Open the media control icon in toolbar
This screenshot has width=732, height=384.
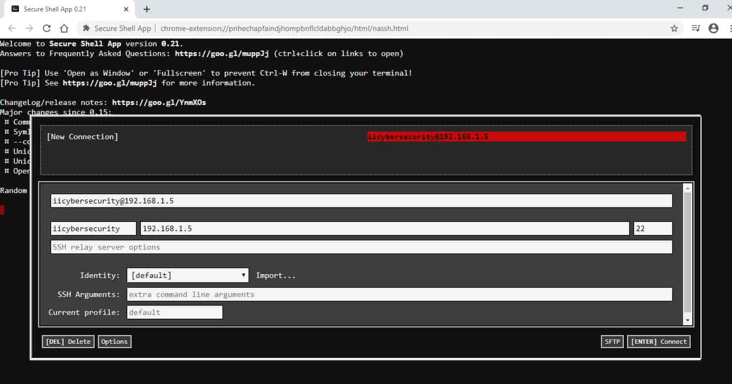click(696, 28)
